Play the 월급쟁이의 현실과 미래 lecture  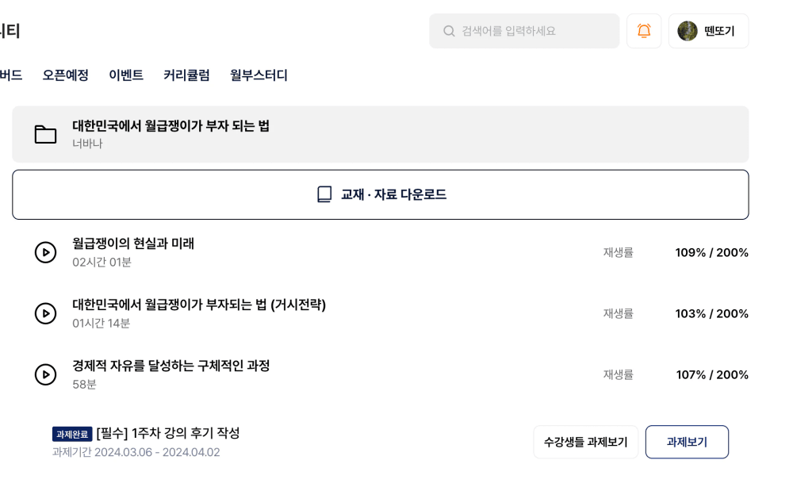click(45, 252)
